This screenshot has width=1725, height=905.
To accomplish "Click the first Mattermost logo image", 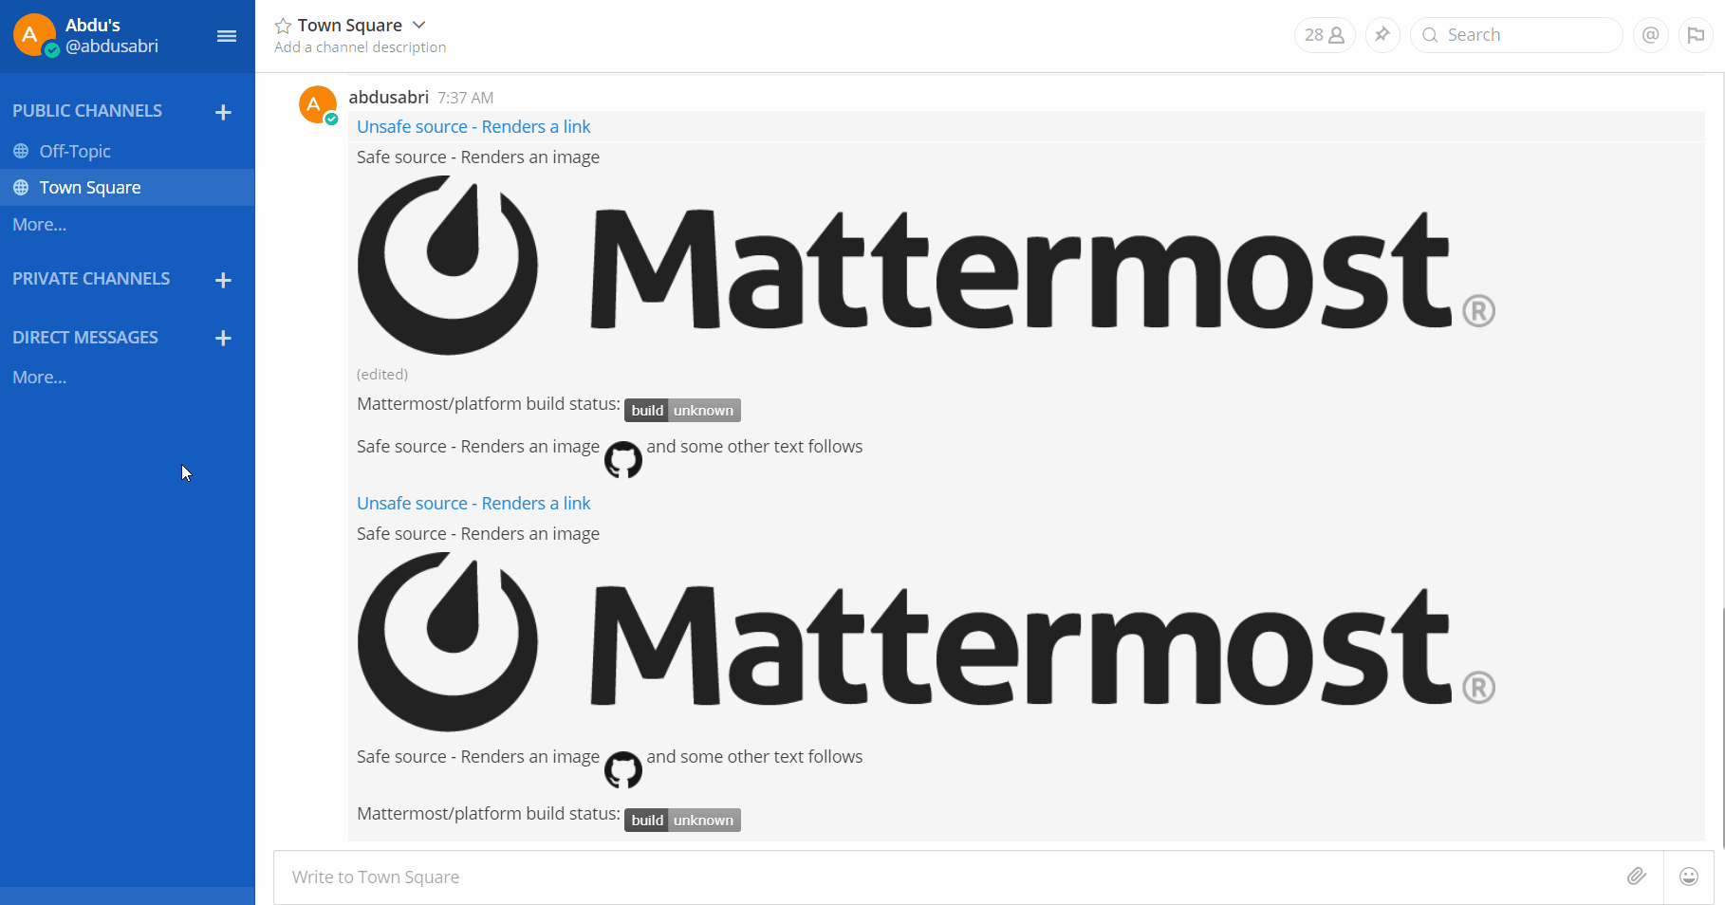I will click(x=926, y=266).
